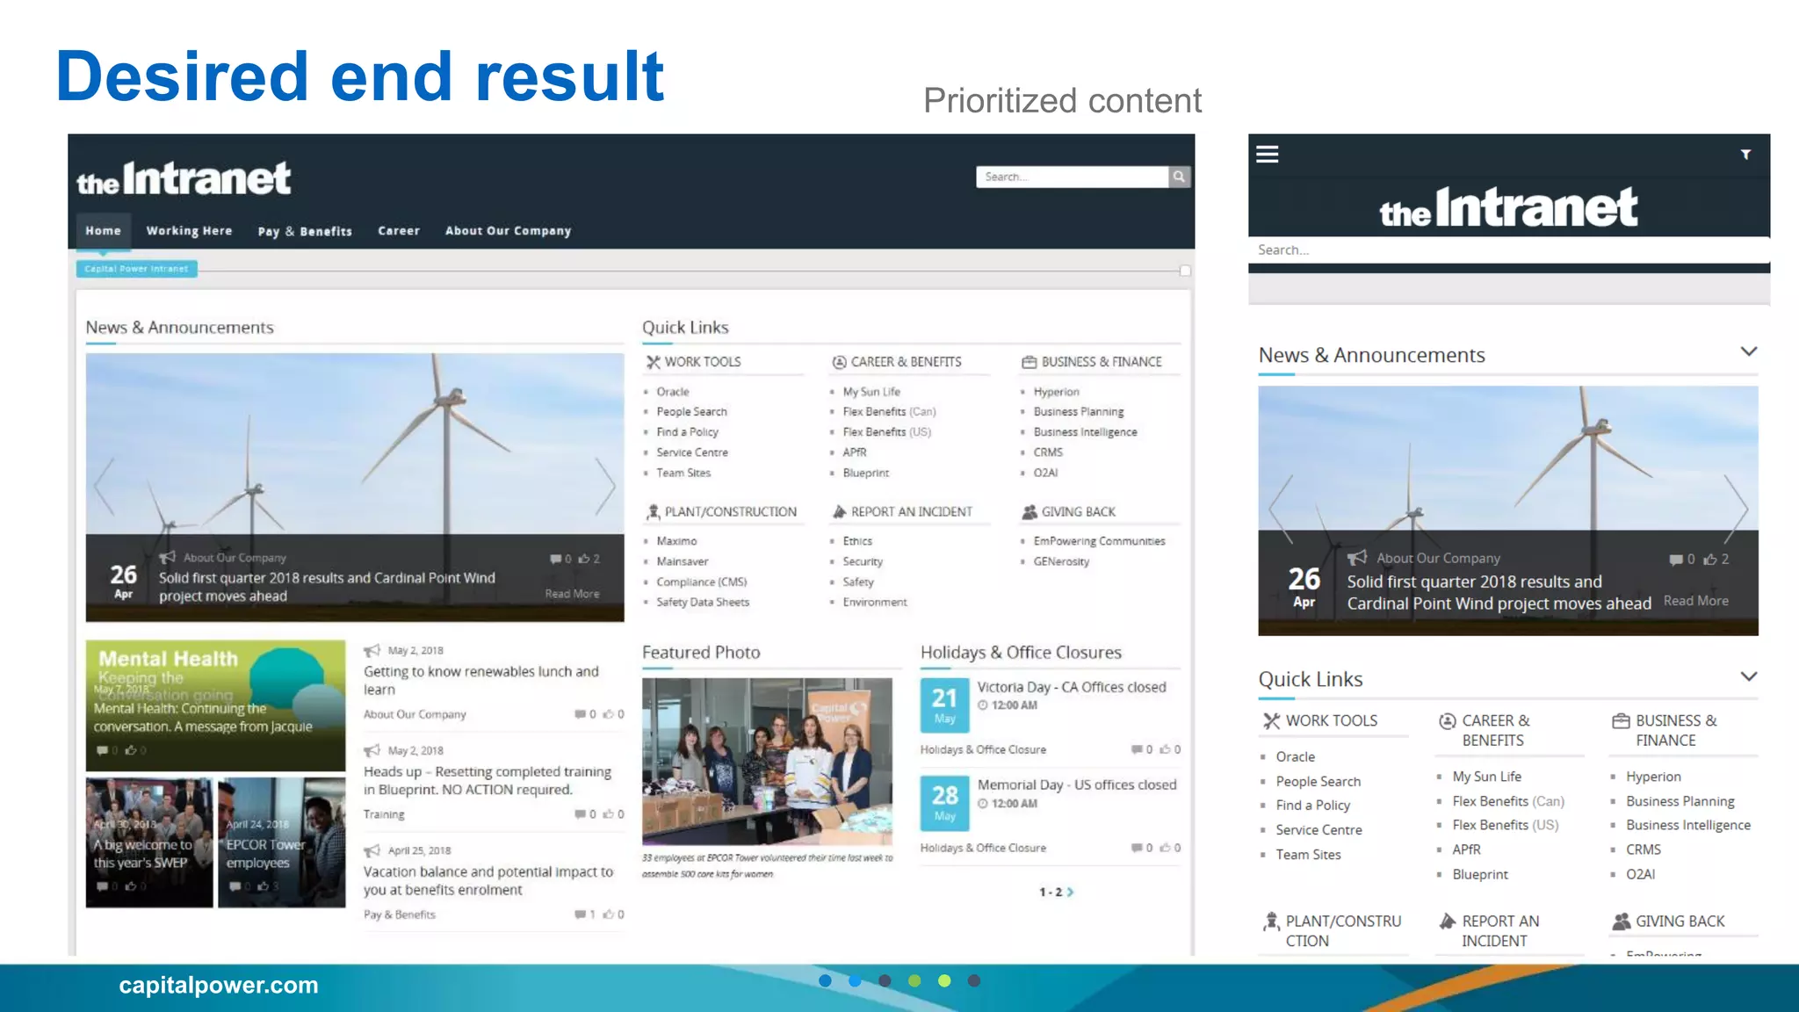The width and height of the screenshot is (1799, 1012).
Task: Click the small checkbox right of the breadcrumb bar
Action: (x=1185, y=271)
